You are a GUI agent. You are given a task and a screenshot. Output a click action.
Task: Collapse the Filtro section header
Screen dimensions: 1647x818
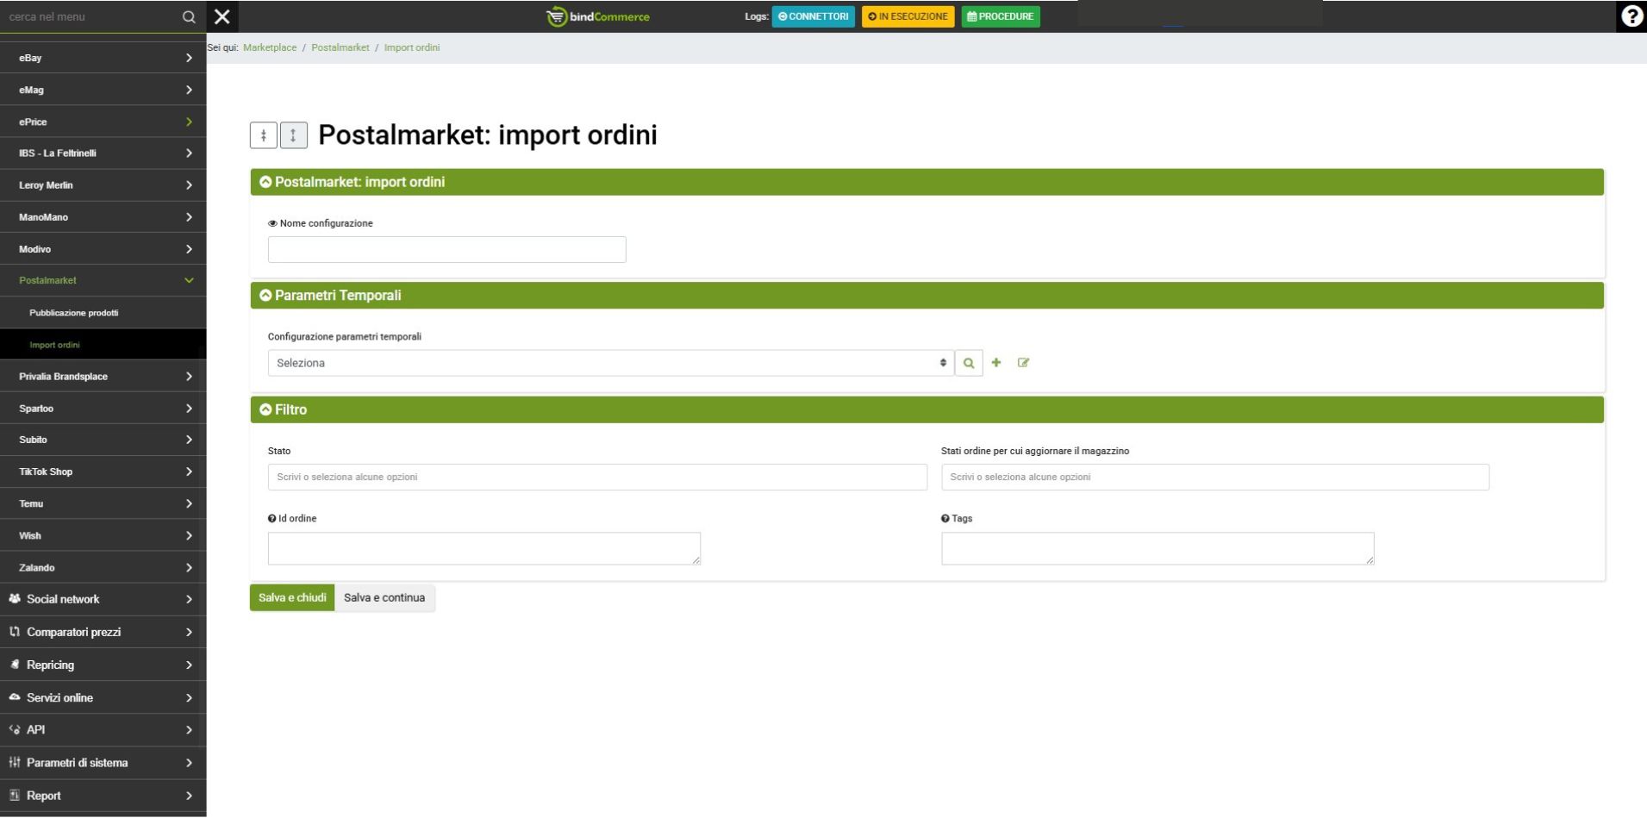[265, 409]
